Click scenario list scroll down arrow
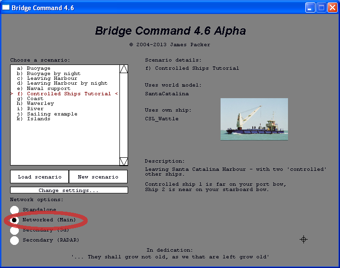 tap(124, 161)
